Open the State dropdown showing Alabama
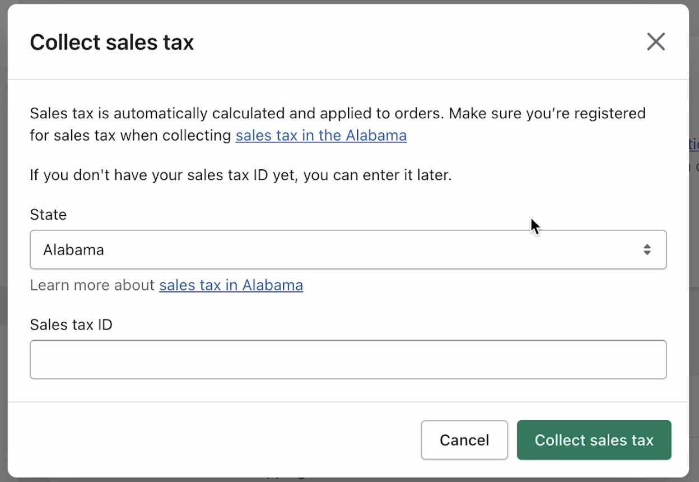 [x=348, y=249]
